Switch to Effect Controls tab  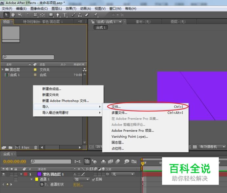click(x=43, y=22)
